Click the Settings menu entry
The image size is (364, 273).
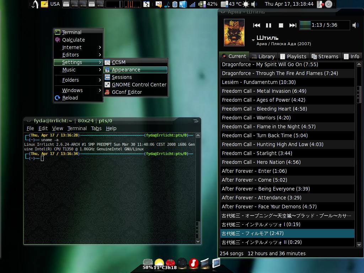pos(78,62)
